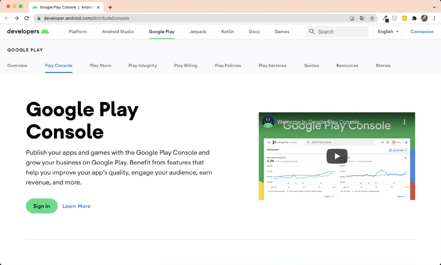The height and width of the screenshot is (265, 441).
Task: Click the Android channel avatar on the video
Action: click(268, 122)
